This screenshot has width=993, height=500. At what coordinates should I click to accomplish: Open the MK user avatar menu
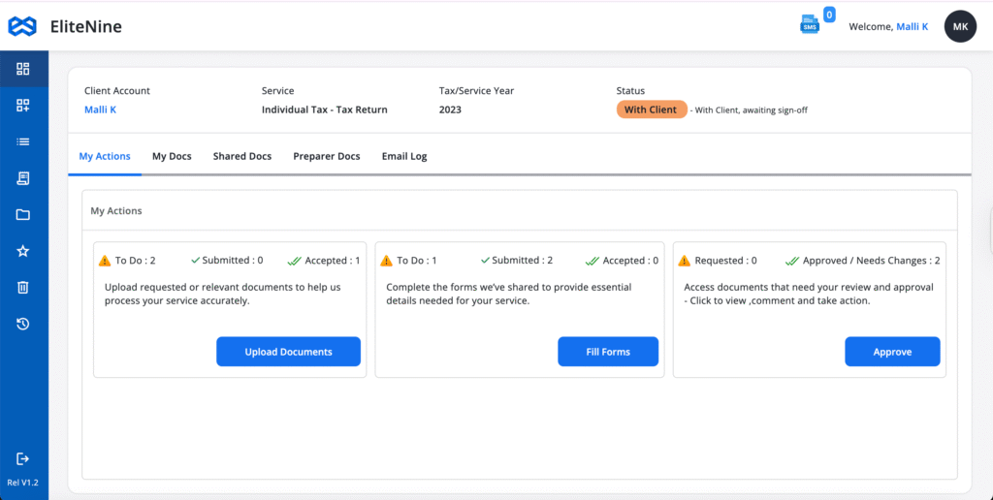point(960,26)
